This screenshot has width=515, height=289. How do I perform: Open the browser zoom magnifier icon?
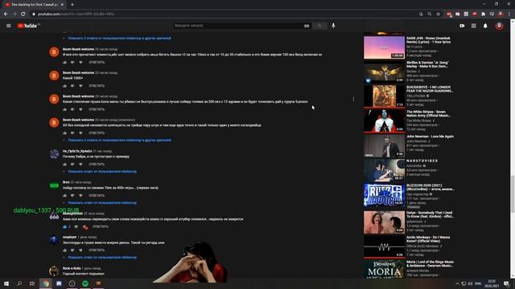[430, 14]
